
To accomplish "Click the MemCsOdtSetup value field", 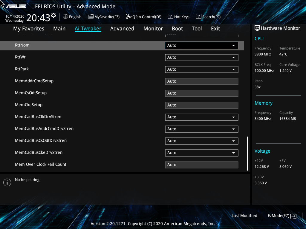I will pyautogui.click(x=202, y=93).
